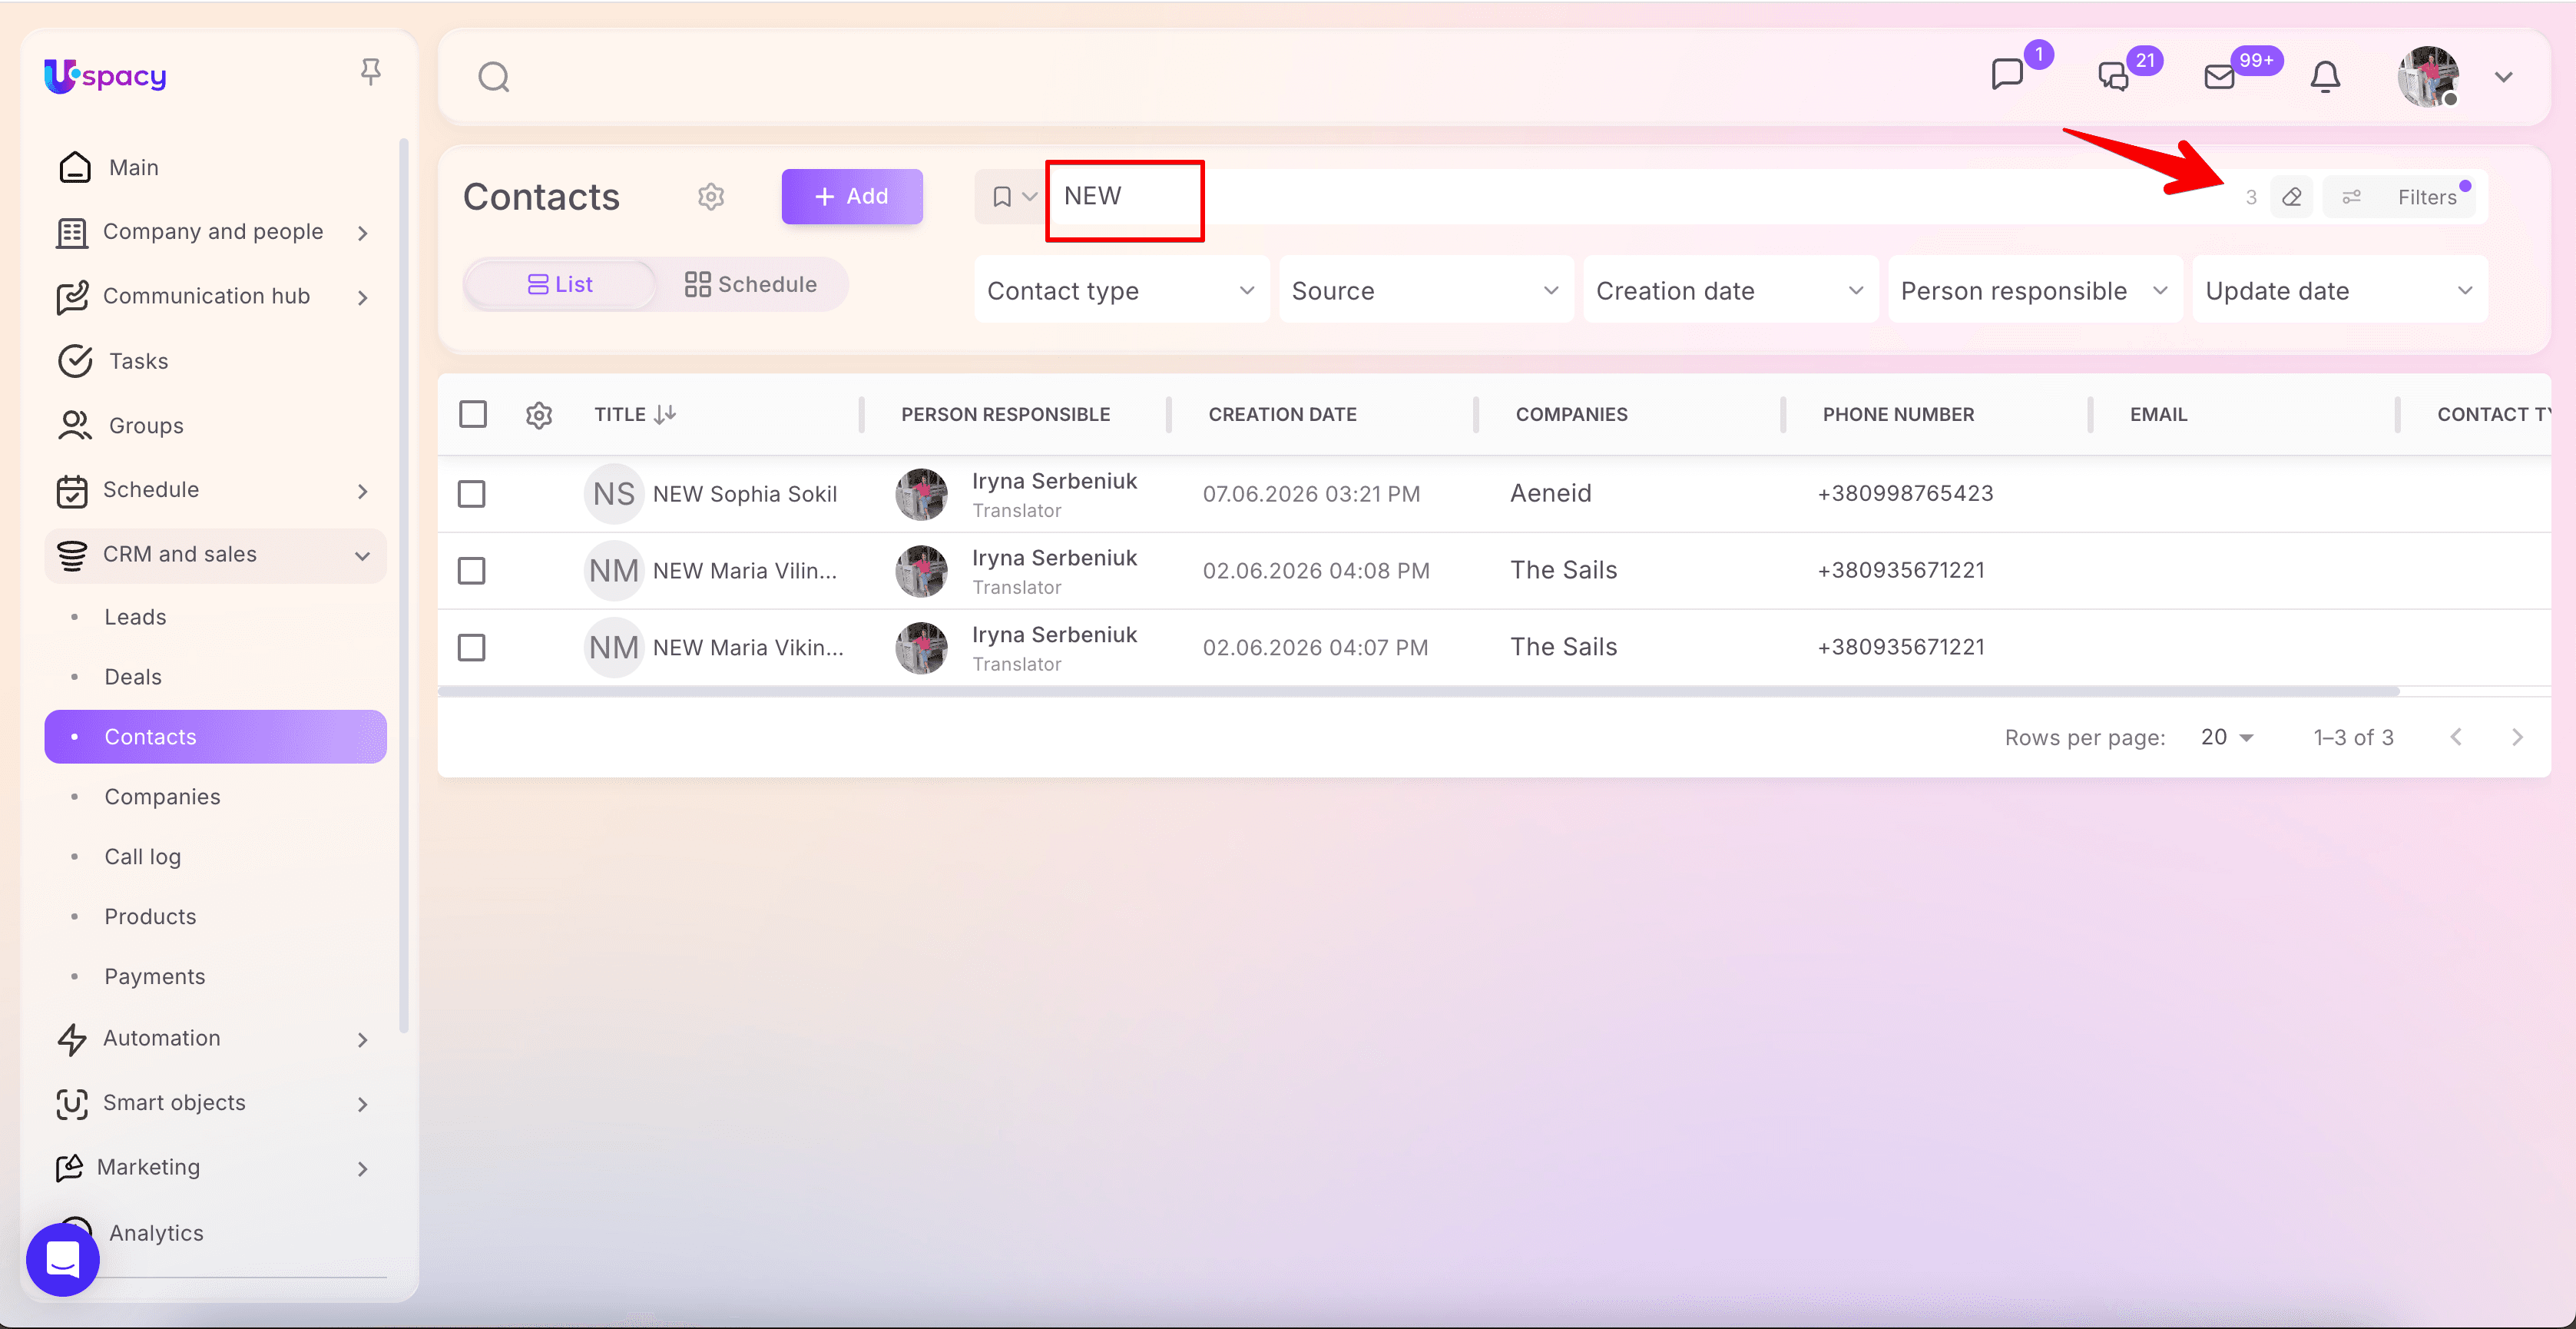This screenshot has height=1329, width=2576.
Task: Select Contacts in sidebar
Action: [215, 737]
